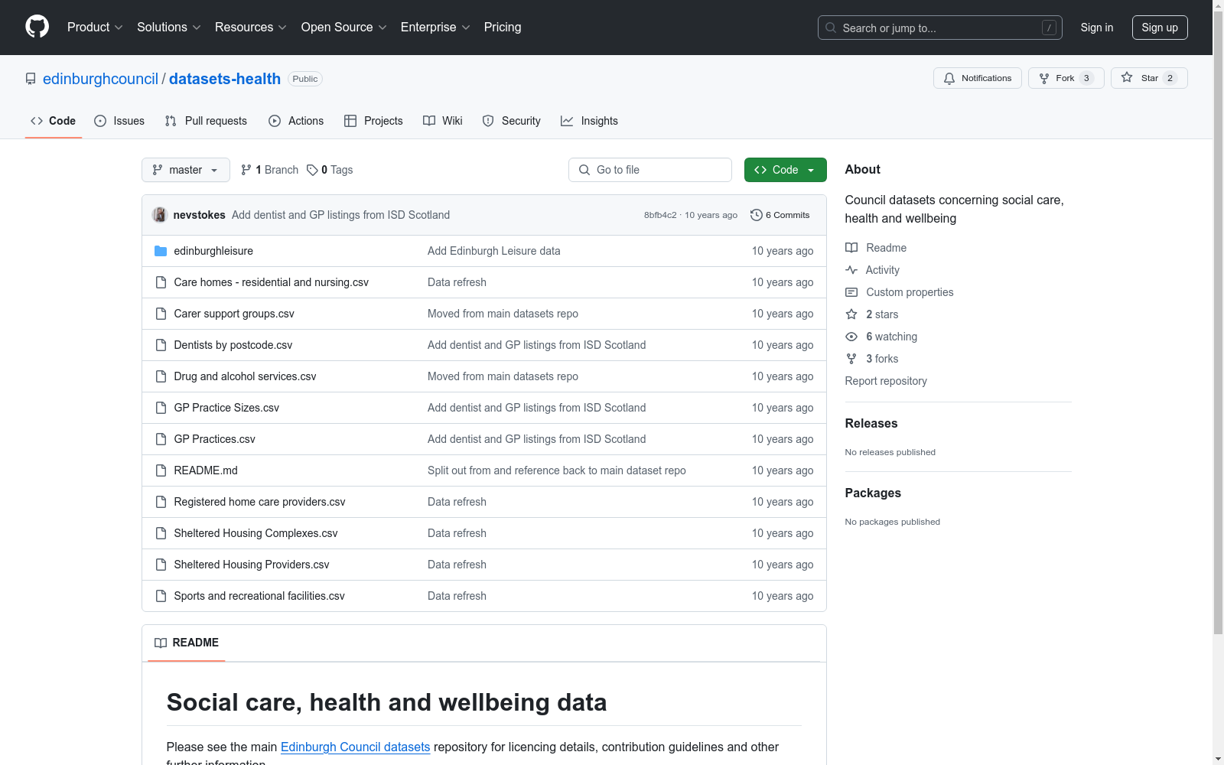Click file icon for Sheltered Housing Complexes.csv

tap(161, 533)
